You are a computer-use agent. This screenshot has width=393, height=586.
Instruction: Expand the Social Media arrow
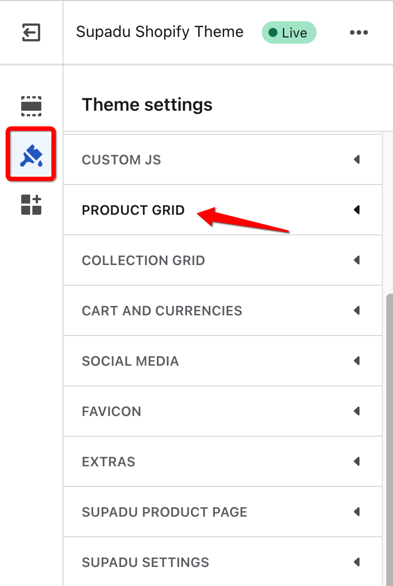(357, 361)
